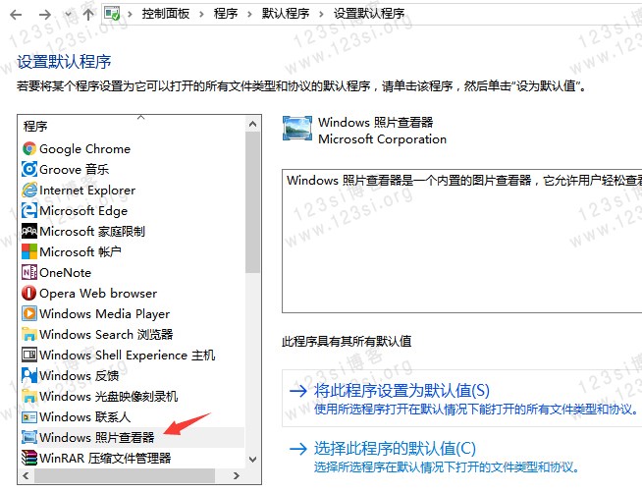The height and width of the screenshot is (493, 642).
Task: Click the control panel address bar icon
Action: click(112, 14)
